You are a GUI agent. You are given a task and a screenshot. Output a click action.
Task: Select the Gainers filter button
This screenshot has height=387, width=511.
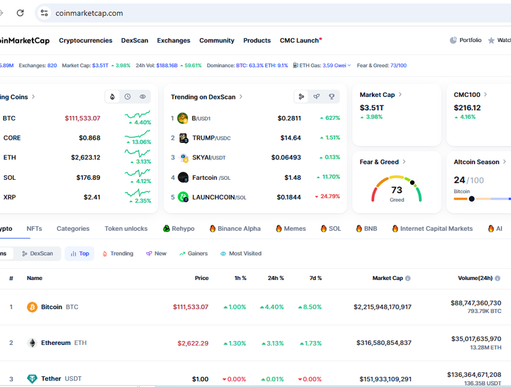(194, 254)
